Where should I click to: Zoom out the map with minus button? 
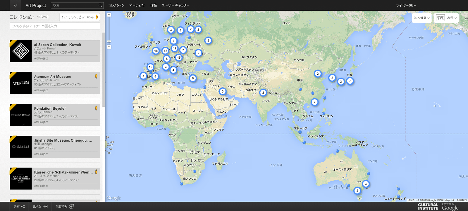tap(109, 47)
